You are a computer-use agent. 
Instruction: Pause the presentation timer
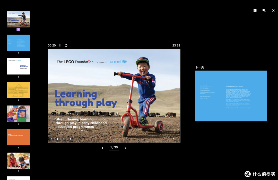coord(60,45)
